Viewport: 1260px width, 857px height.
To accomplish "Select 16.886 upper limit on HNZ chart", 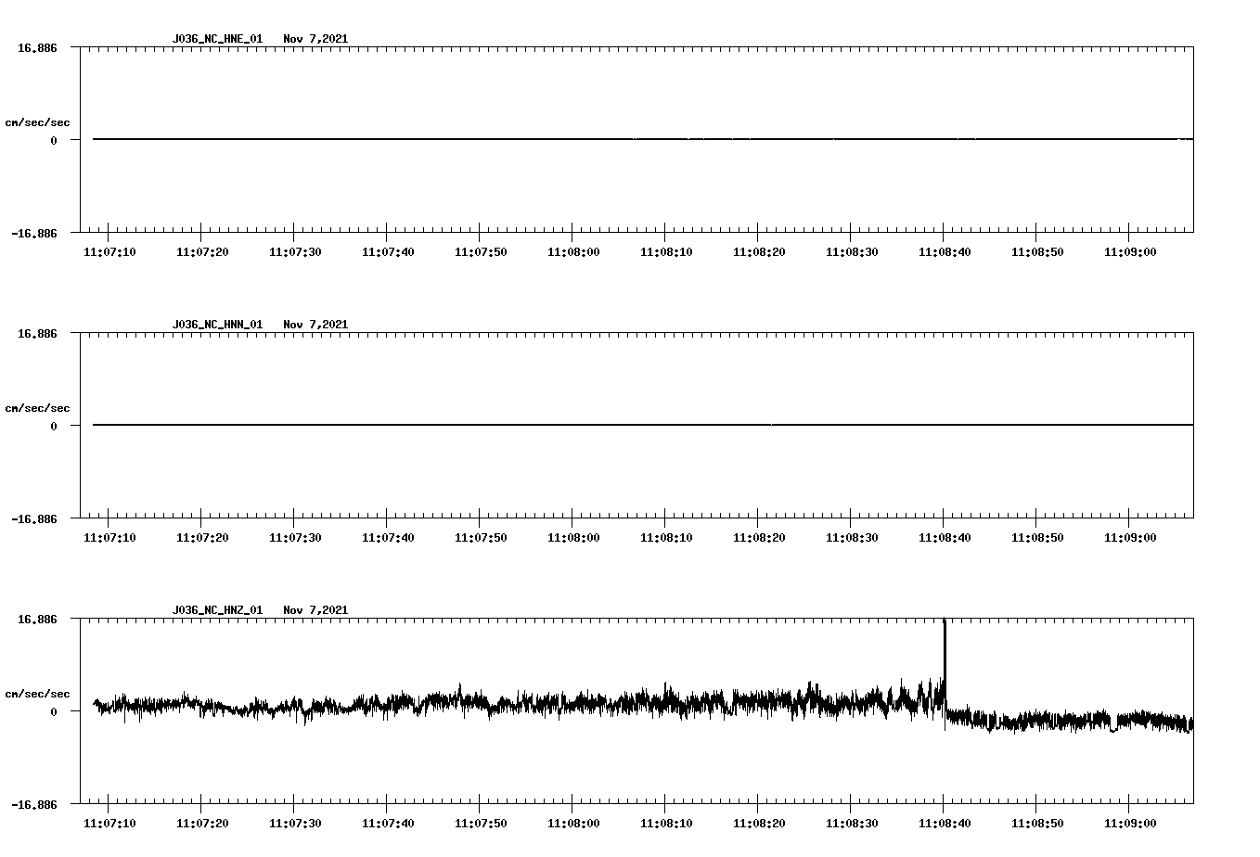I will tap(37, 619).
